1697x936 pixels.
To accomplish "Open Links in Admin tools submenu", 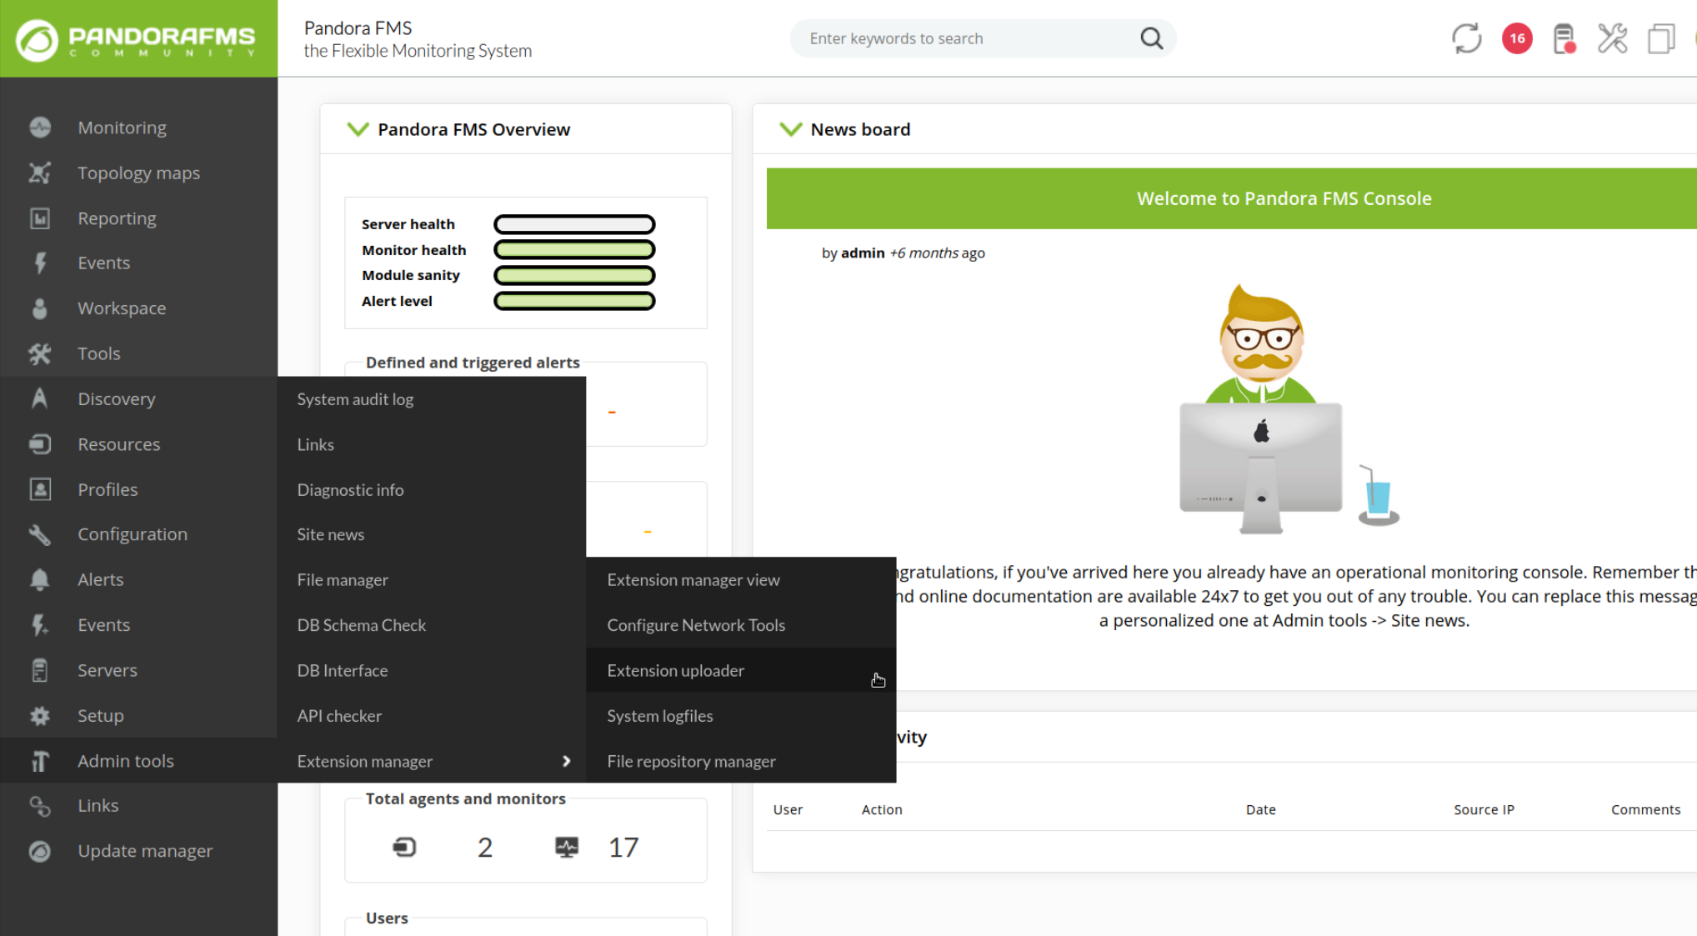I will (315, 444).
